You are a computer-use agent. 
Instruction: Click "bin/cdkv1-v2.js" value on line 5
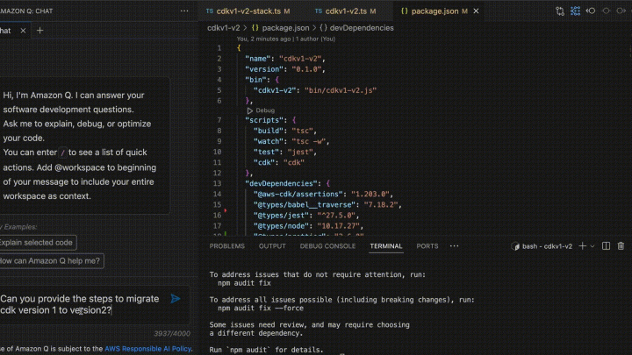click(x=341, y=90)
